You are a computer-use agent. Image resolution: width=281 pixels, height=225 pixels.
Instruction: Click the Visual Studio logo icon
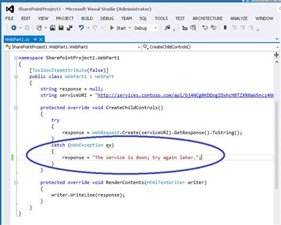tap(10, 9)
